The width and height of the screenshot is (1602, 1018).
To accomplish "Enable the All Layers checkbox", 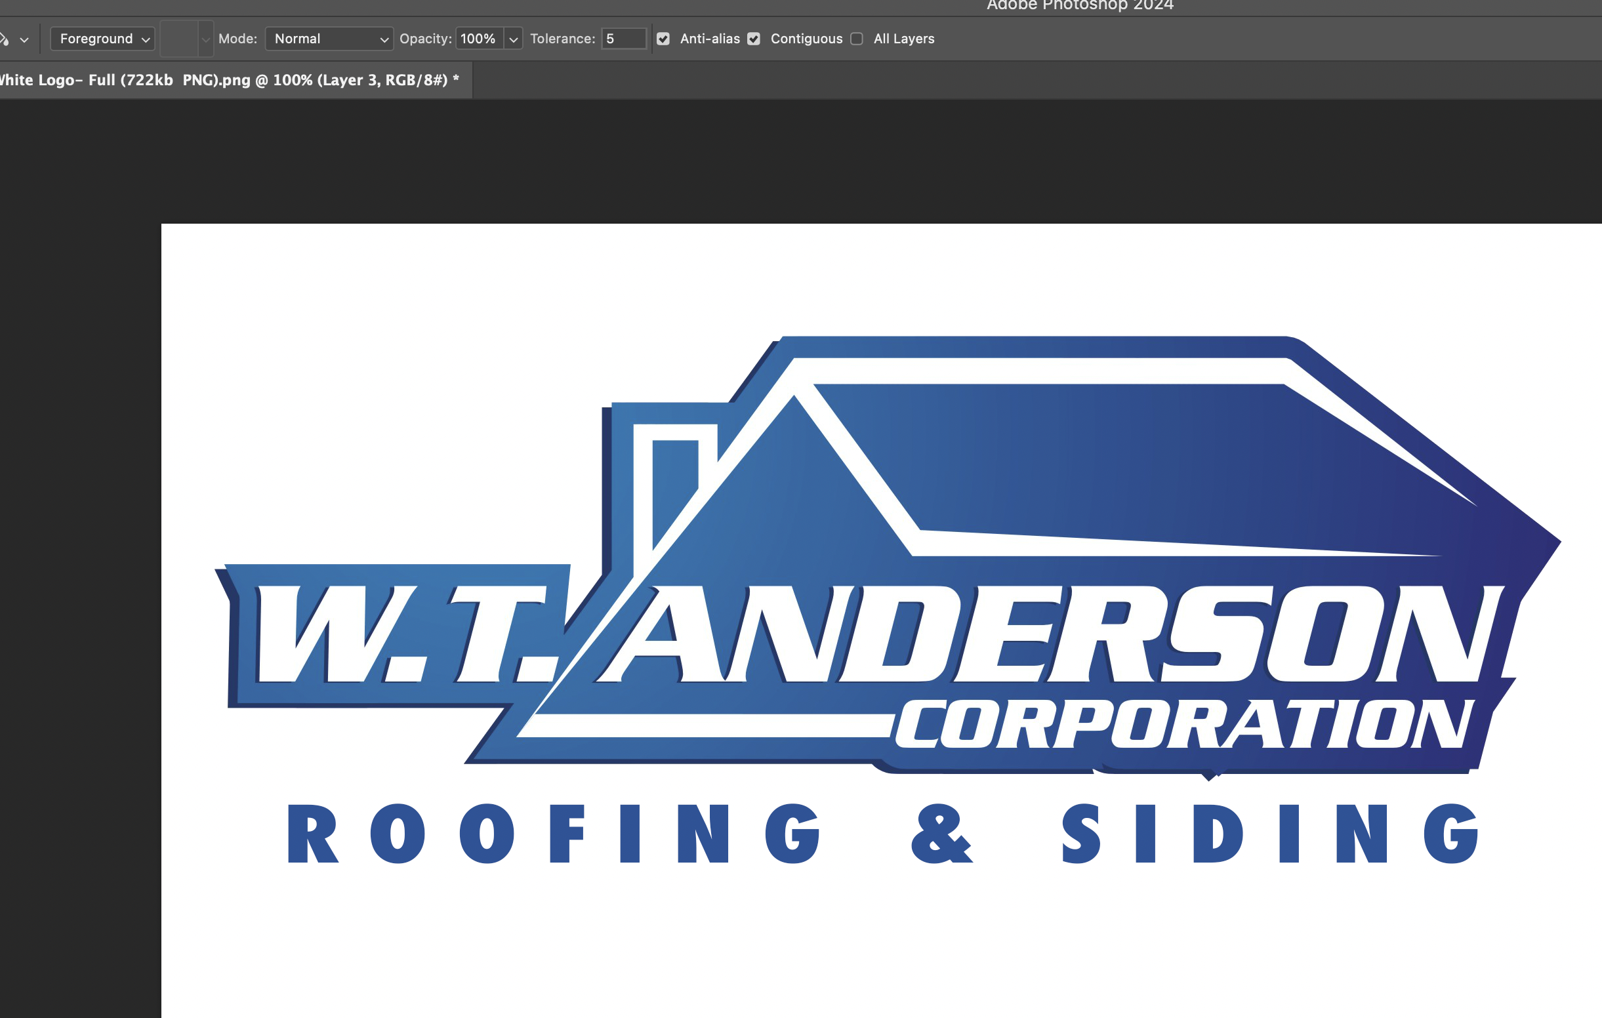I will (857, 39).
